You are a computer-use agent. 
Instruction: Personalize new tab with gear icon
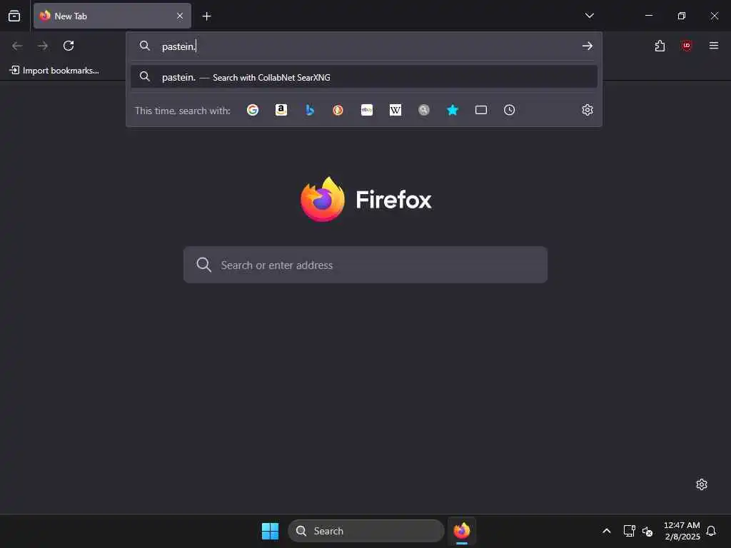click(702, 484)
